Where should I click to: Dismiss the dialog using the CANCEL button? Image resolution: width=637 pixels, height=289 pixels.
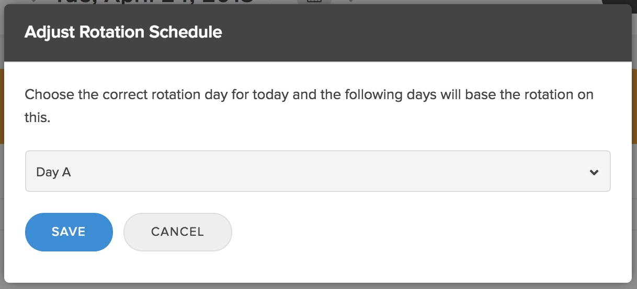[x=177, y=232]
